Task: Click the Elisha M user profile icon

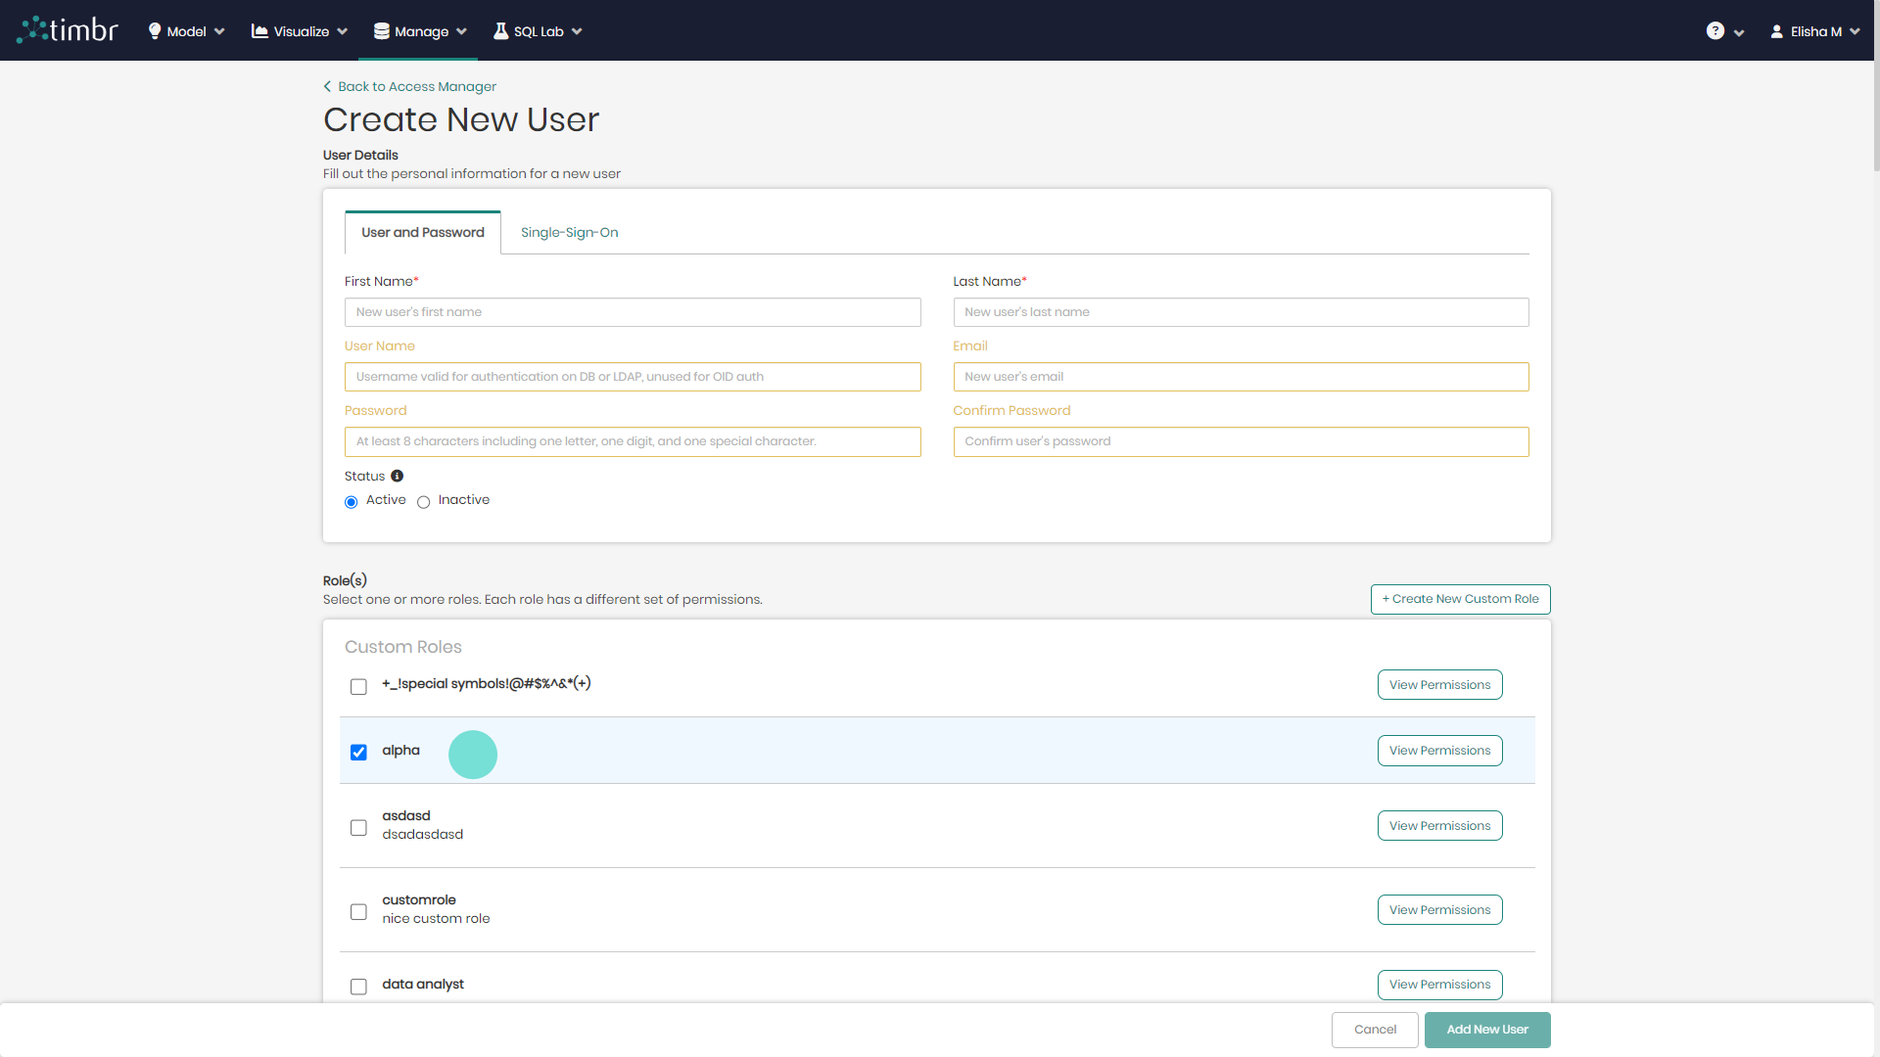Action: pyautogui.click(x=1778, y=30)
